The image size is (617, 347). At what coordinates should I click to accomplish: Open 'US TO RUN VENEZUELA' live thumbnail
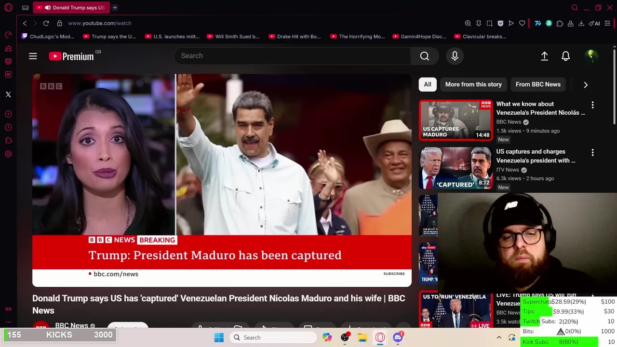[455, 310]
